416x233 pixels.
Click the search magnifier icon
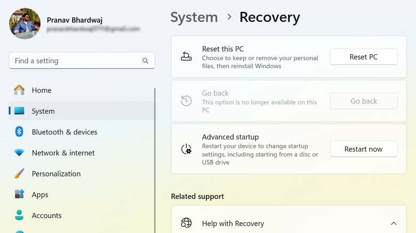tap(145, 61)
